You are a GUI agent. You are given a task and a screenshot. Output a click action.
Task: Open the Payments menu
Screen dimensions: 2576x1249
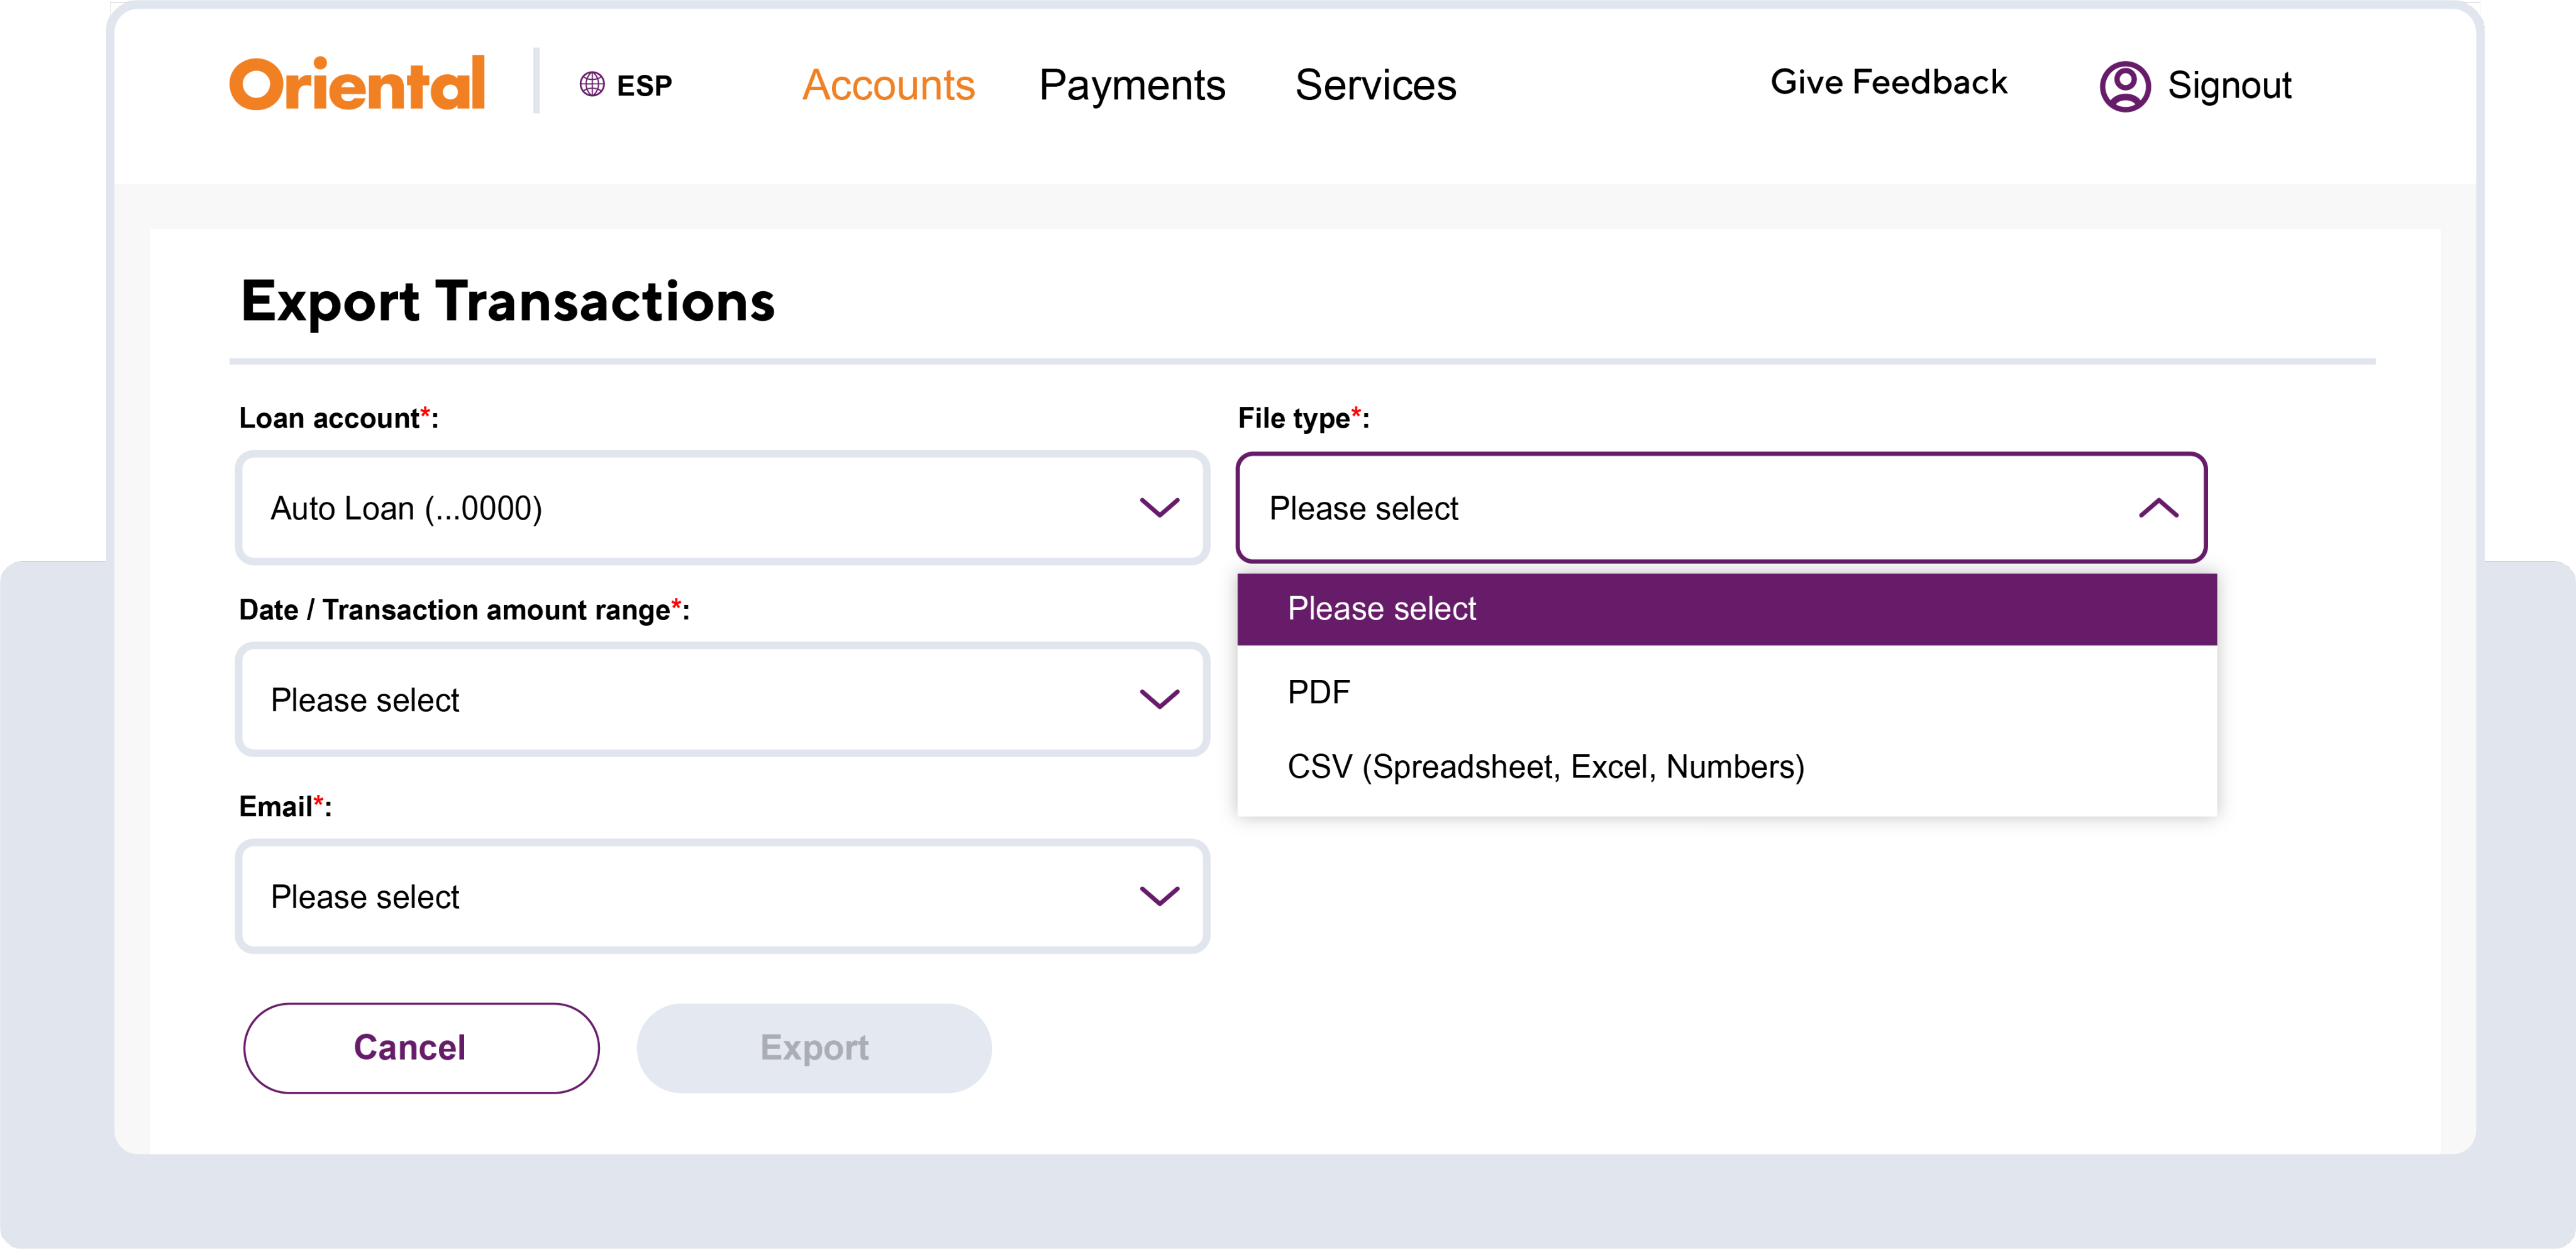click(x=1131, y=85)
